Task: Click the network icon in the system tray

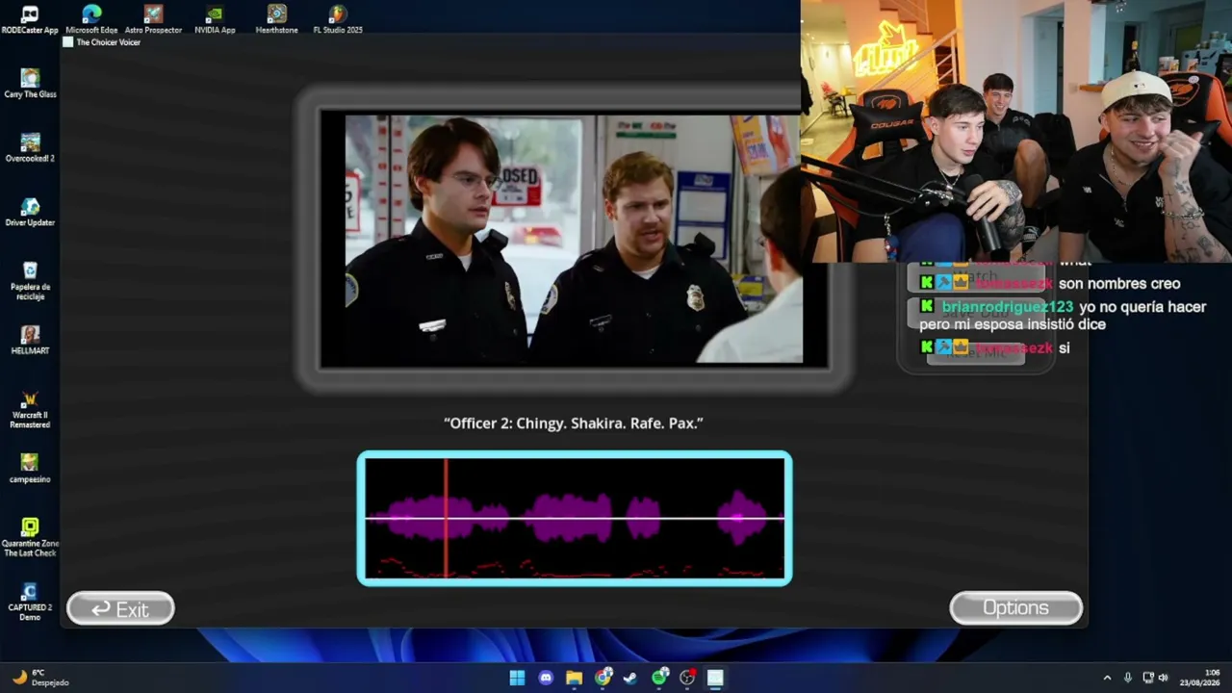Action: pos(1146,678)
